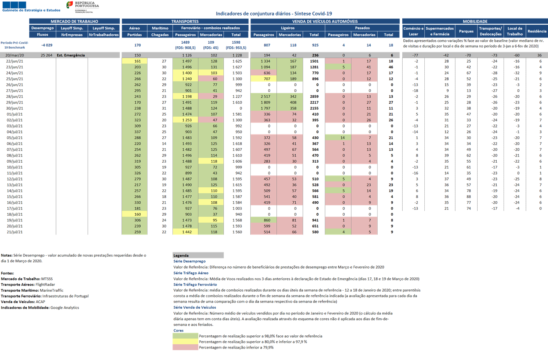
Task: Select the 20/mar/20 date cell
Action: [x=15, y=55]
